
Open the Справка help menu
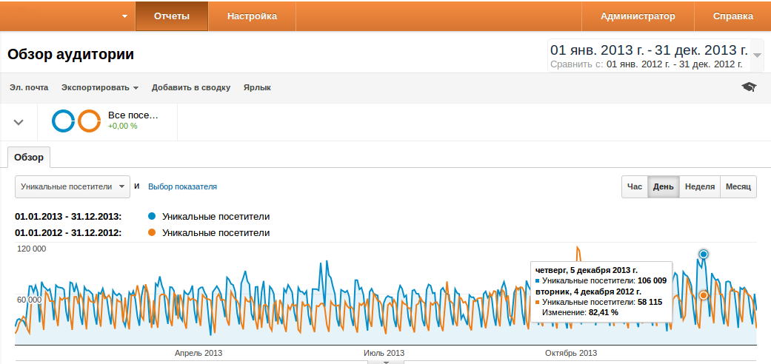tap(732, 16)
